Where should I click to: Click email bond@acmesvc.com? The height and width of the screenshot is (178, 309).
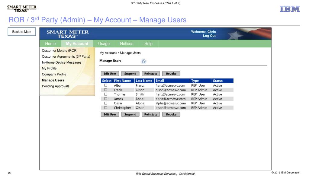(170, 99)
